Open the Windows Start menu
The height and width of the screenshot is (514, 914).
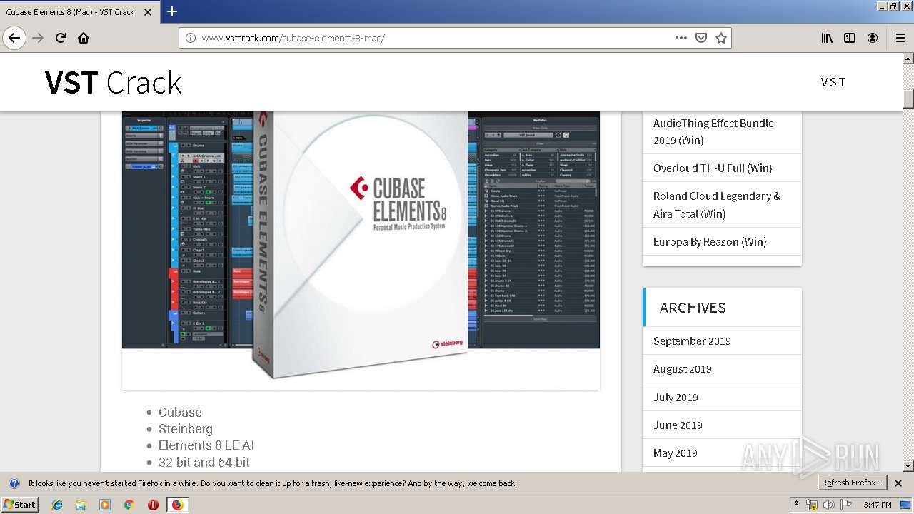pos(19,505)
